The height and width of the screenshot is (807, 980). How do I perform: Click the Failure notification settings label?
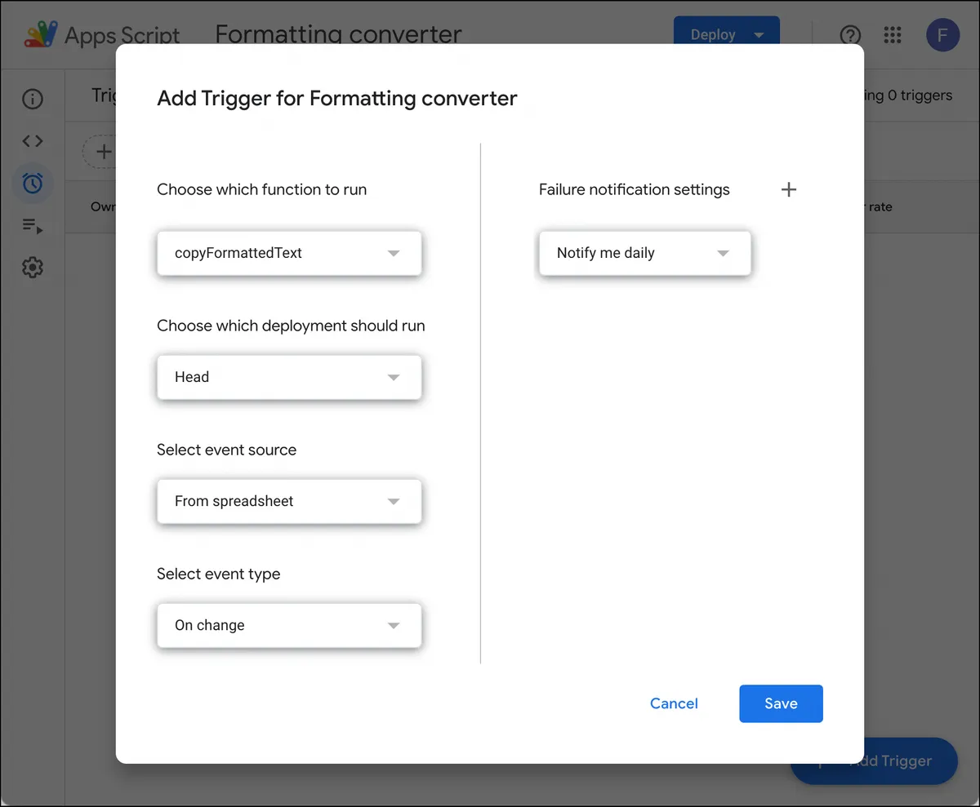(635, 189)
